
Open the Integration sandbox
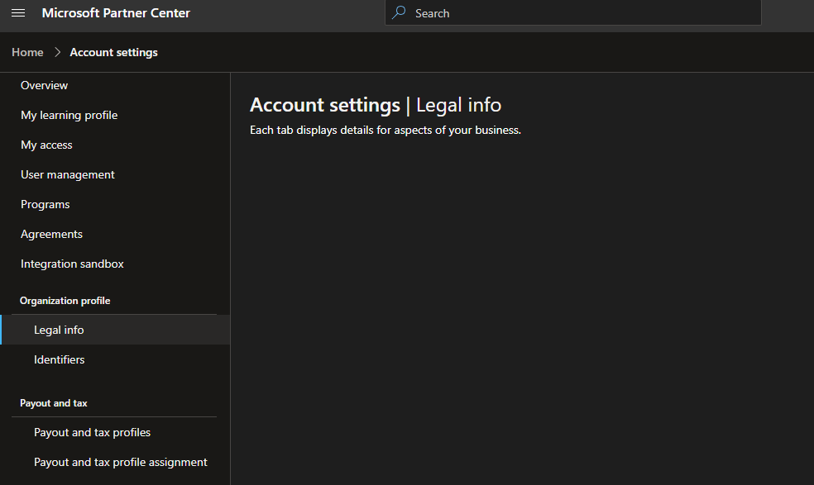(72, 264)
